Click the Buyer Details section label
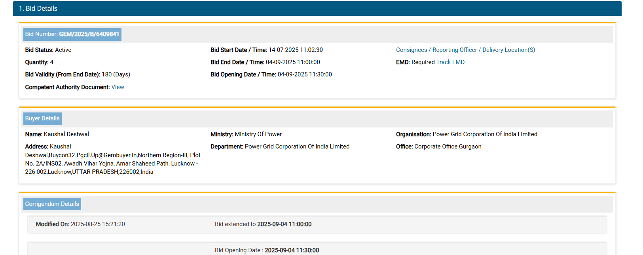 pyautogui.click(x=42, y=119)
